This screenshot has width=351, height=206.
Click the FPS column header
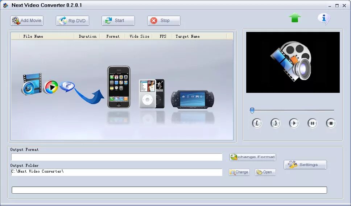point(163,36)
